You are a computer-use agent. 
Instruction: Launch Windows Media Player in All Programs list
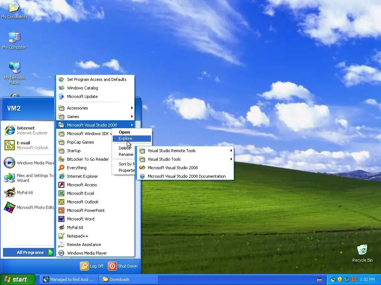click(x=96, y=253)
